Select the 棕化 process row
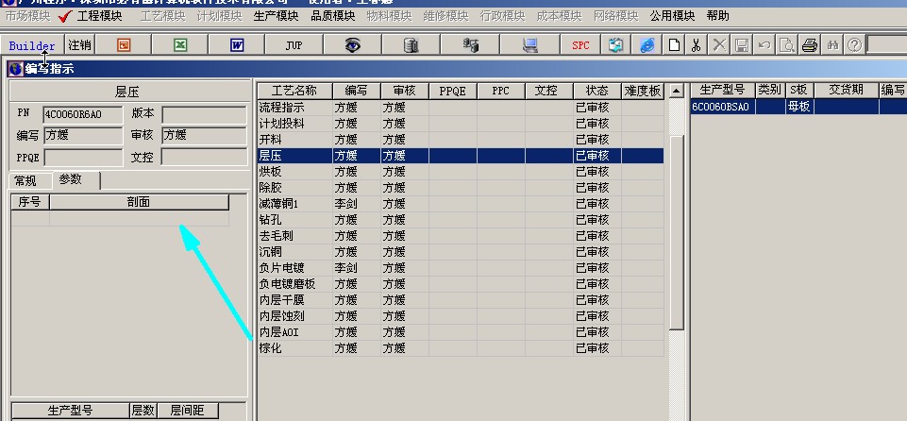907x421 pixels. (x=461, y=348)
